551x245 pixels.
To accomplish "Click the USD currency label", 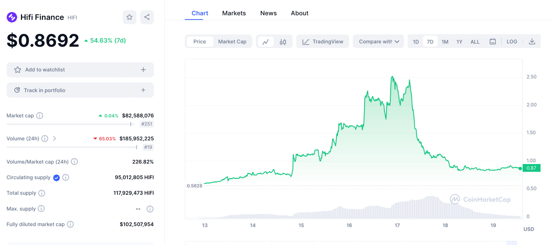I will (x=529, y=229).
